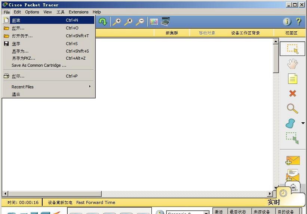
Task: Click Fast Forward Time button
Action: point(96,202)
